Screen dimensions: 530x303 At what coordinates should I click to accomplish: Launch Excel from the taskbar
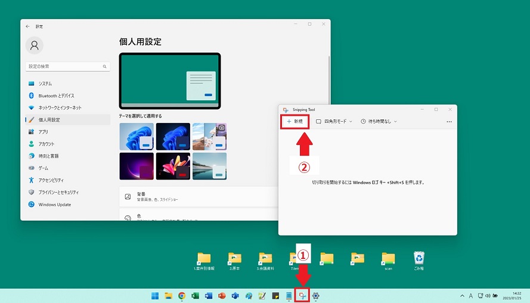click(x=195, y=296)
